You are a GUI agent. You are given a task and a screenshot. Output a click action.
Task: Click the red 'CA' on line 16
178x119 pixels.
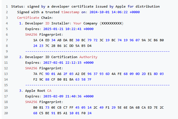tap(49, 91)
